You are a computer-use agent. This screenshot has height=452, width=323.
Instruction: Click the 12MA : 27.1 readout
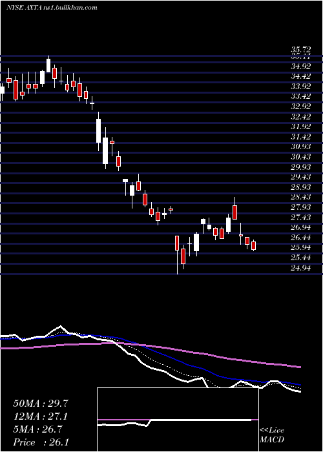[x=40, y=416]
